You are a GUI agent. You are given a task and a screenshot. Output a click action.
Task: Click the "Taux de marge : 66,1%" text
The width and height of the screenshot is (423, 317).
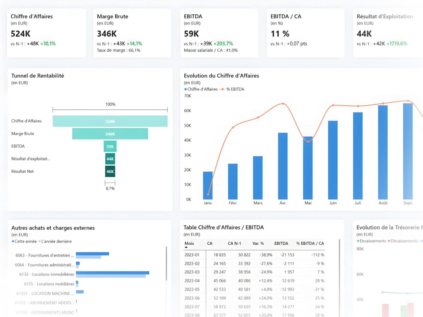click(119, 50)
